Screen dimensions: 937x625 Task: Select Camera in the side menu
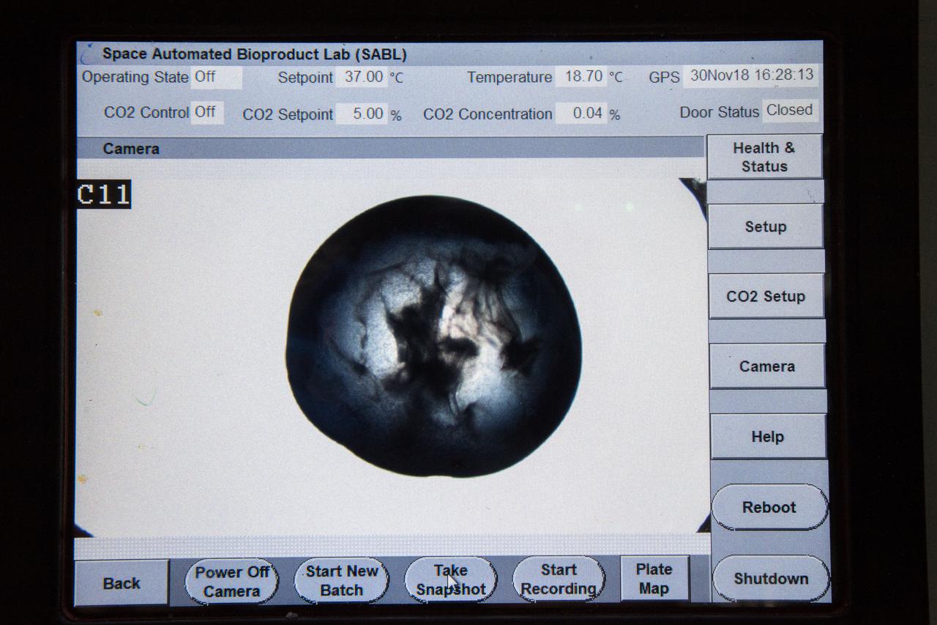[766, 366]
